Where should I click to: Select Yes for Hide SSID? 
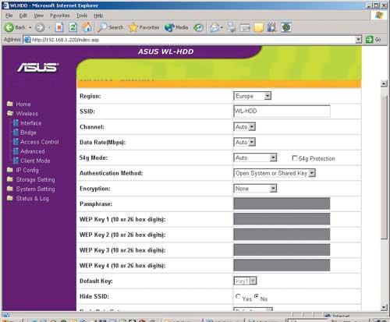[x=238, y=296]
